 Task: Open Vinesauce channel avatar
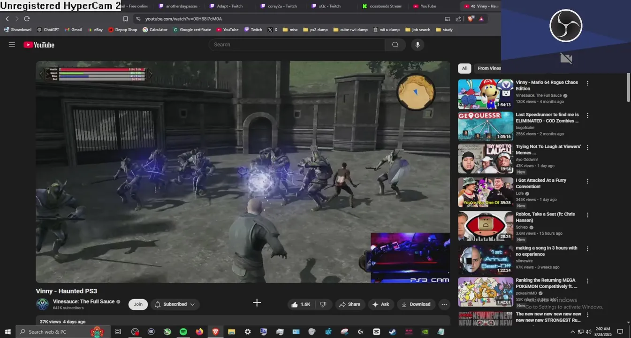point(42,304)
